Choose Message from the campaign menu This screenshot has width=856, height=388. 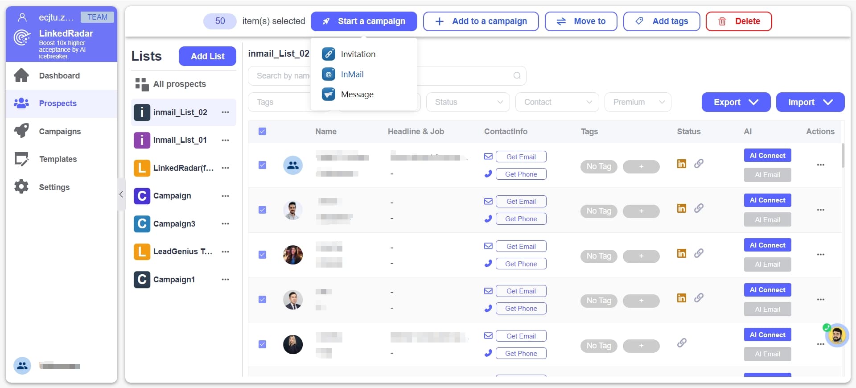(364, 94)
